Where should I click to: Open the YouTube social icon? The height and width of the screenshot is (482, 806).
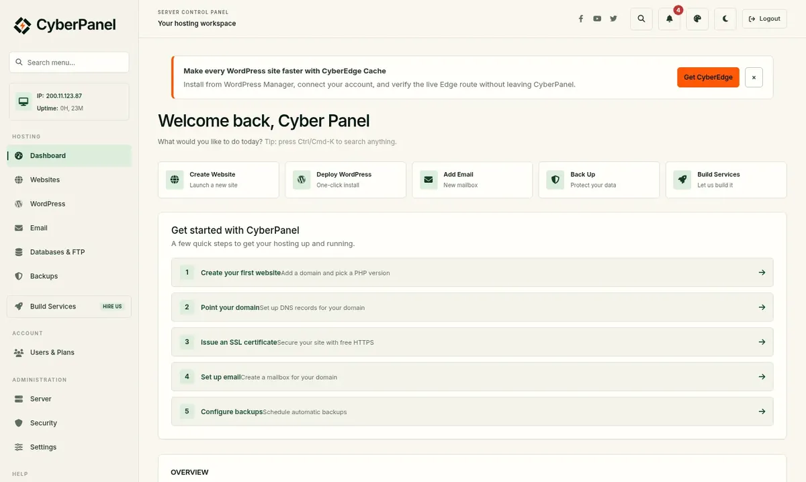pyautogui.click(x=597, y=19)
